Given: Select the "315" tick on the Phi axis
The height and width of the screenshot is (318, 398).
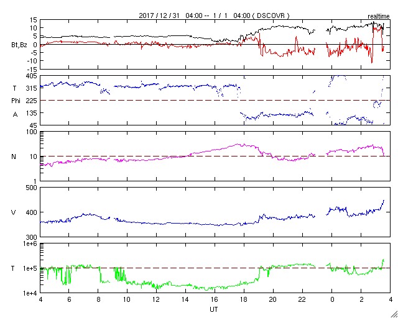Looking at the screenshot, I should 32,88.
